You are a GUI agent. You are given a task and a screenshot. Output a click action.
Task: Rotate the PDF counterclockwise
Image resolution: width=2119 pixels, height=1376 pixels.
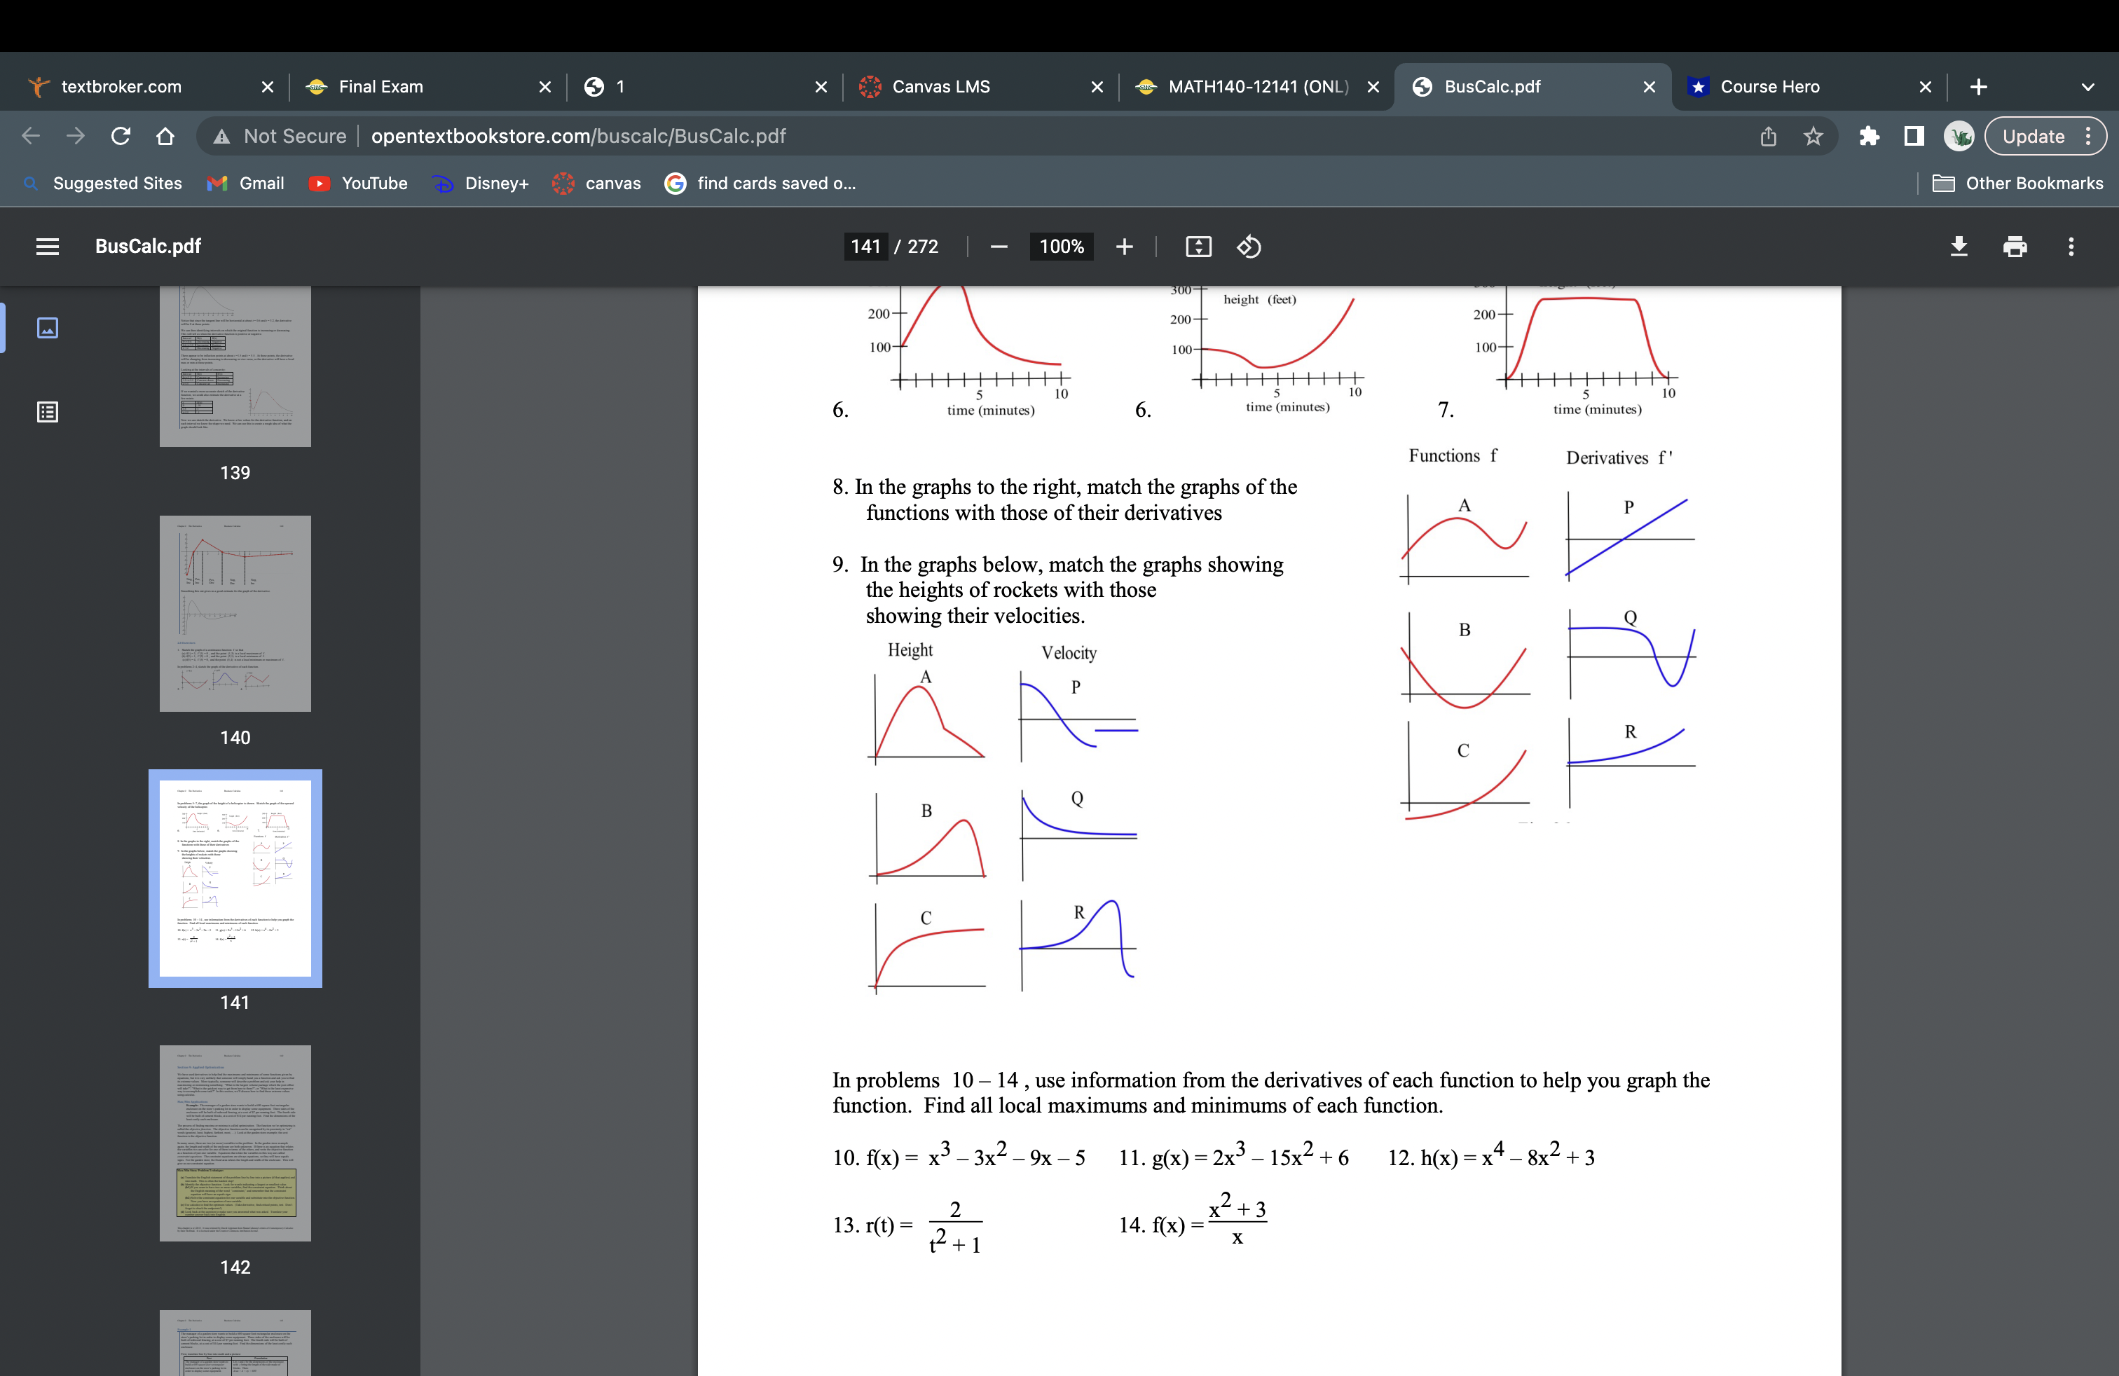tap(1248, 247)
